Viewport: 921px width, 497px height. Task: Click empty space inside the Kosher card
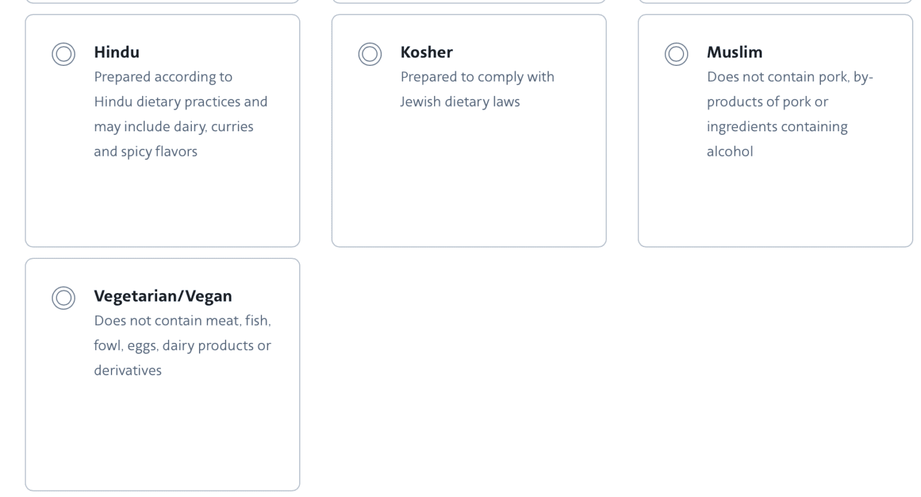coord(469,180)
